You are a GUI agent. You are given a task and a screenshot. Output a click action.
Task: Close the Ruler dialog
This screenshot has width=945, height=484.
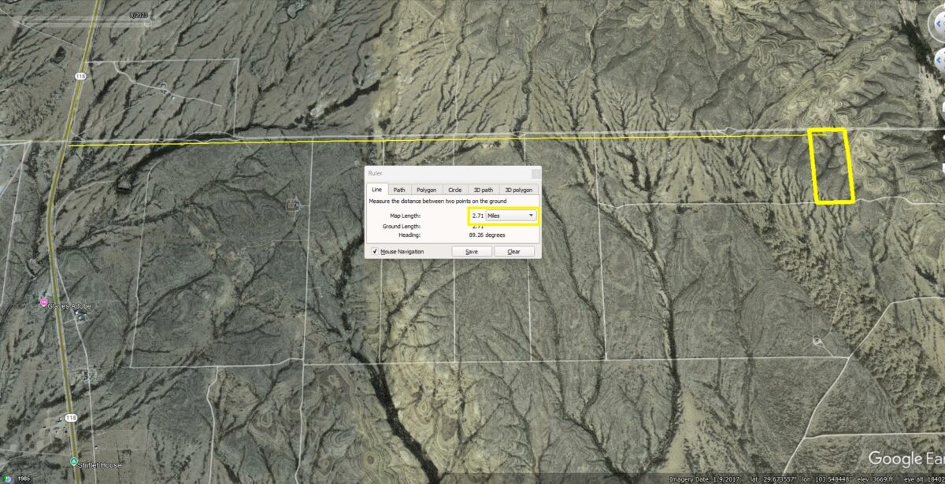(x=535, y=172)
